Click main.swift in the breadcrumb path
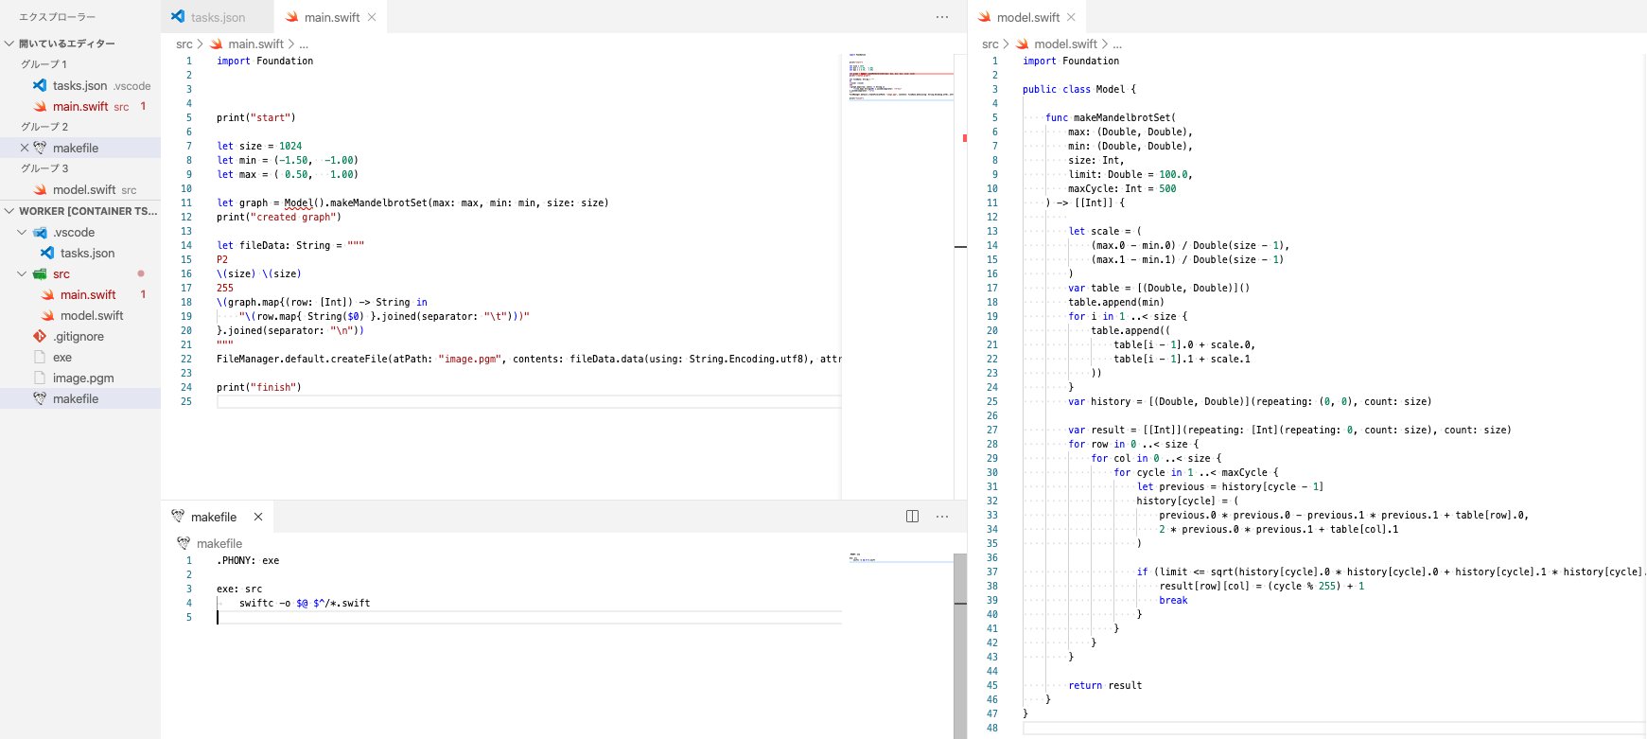 point(255,44)
